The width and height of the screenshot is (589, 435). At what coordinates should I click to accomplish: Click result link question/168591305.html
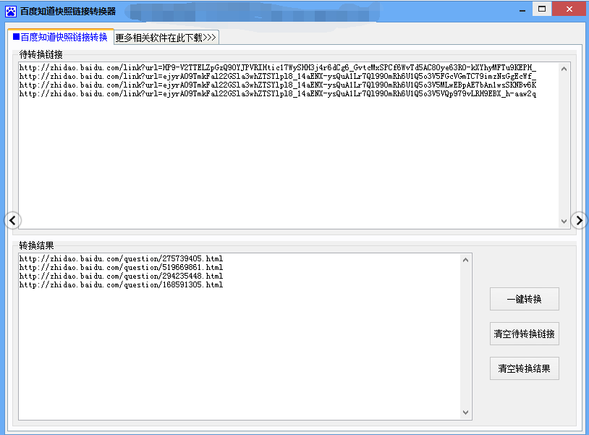(x=121, y=284)
